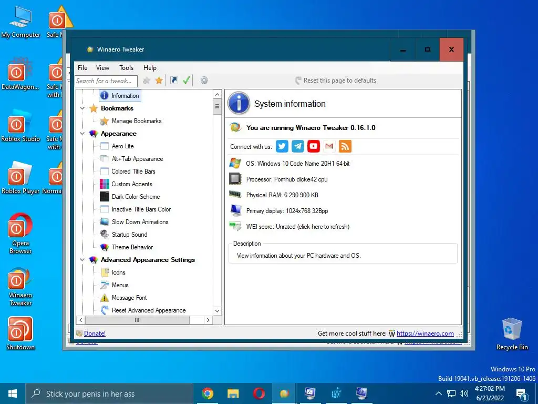
Task: Click the Startup Sound speaker icon
Action: coord(105,234)
